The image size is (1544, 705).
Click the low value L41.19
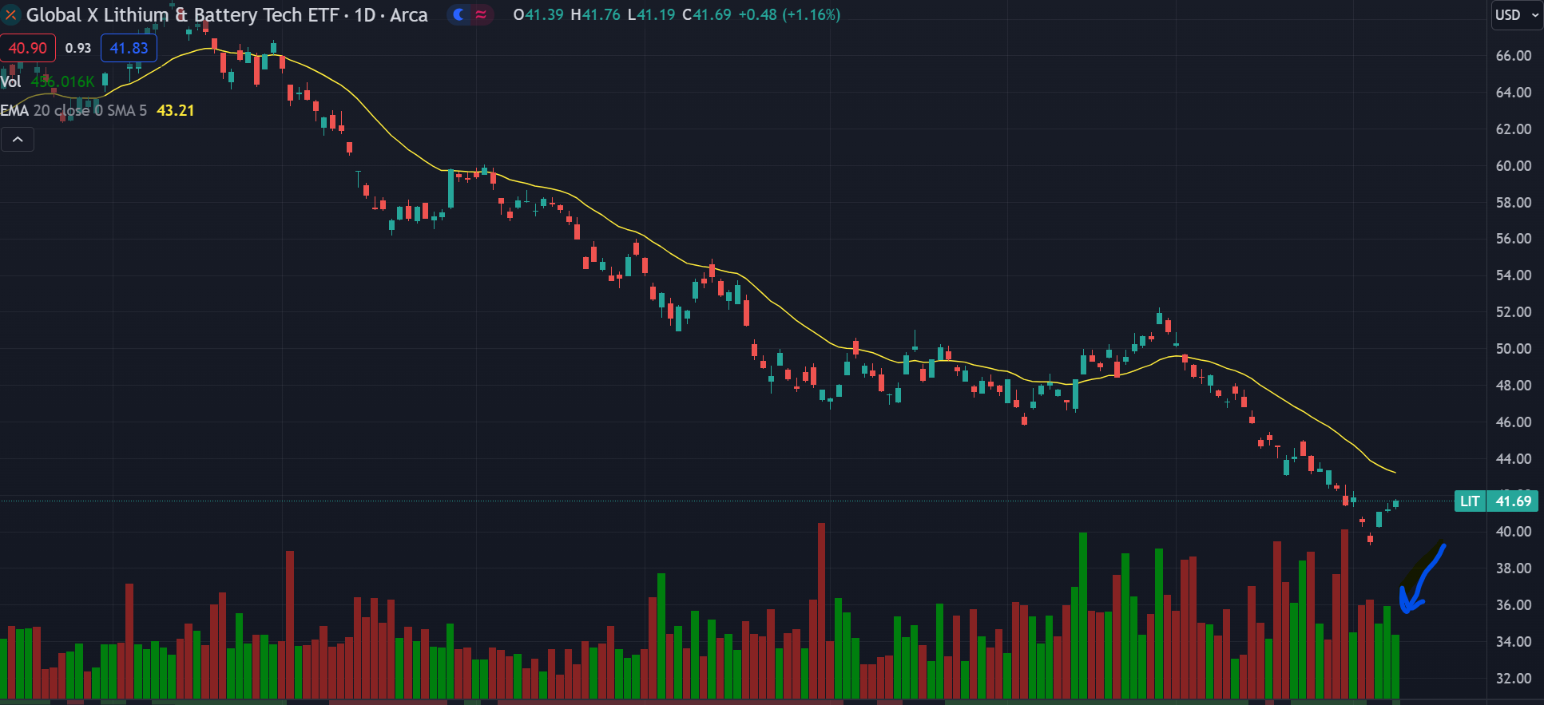pyautogui.click(x=651, y=14)
